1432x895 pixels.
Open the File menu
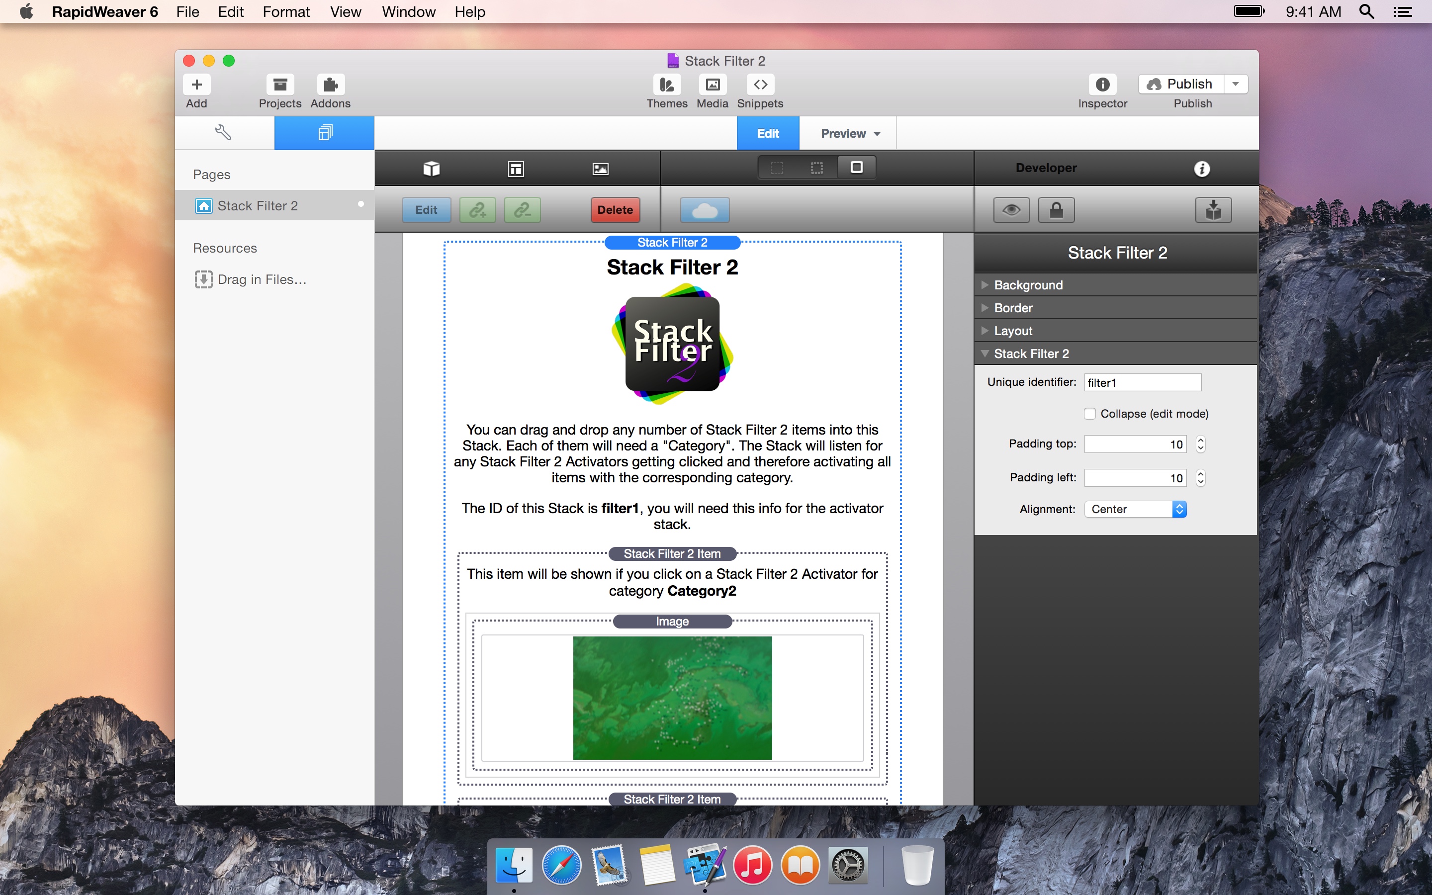[x=187, y=12]
